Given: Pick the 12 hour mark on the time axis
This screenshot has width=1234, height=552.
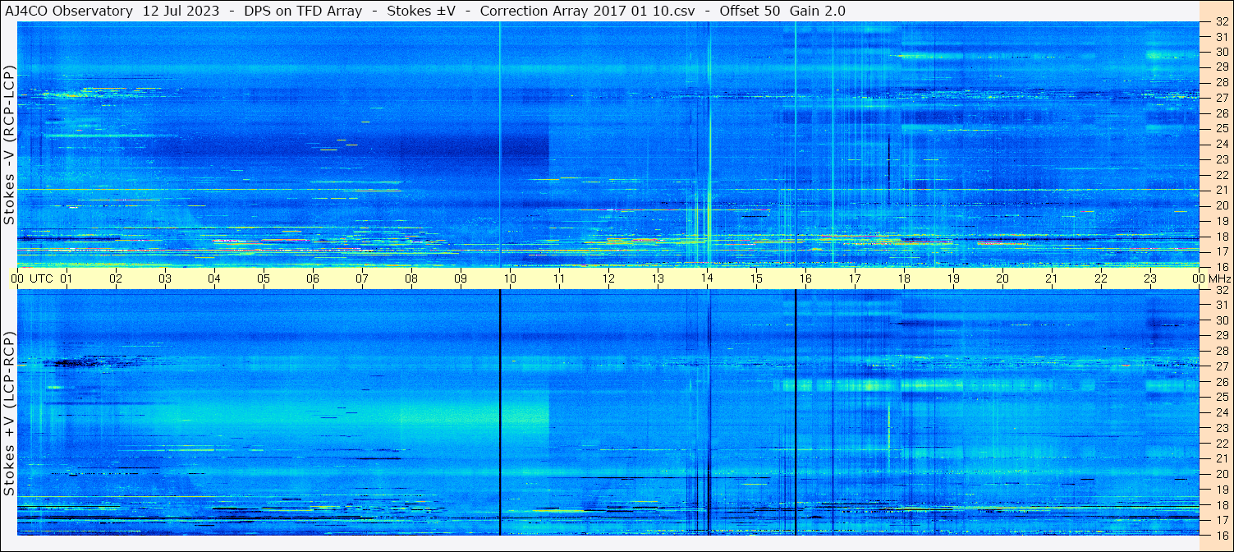Looking at the screenshot, I should (x=608, y=278).
